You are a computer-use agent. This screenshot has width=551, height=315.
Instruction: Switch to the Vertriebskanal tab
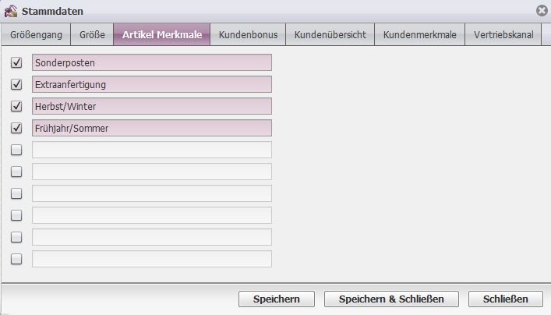tap(503, 34)
